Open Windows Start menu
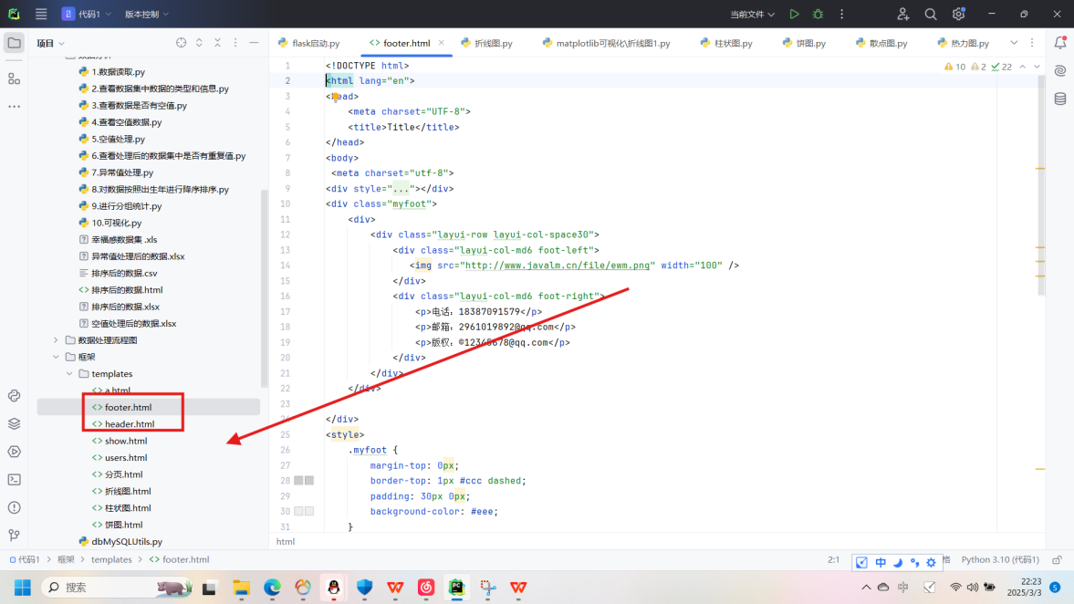The height and width of the screenshot is (604, 1074). click(x=23, y=587)
